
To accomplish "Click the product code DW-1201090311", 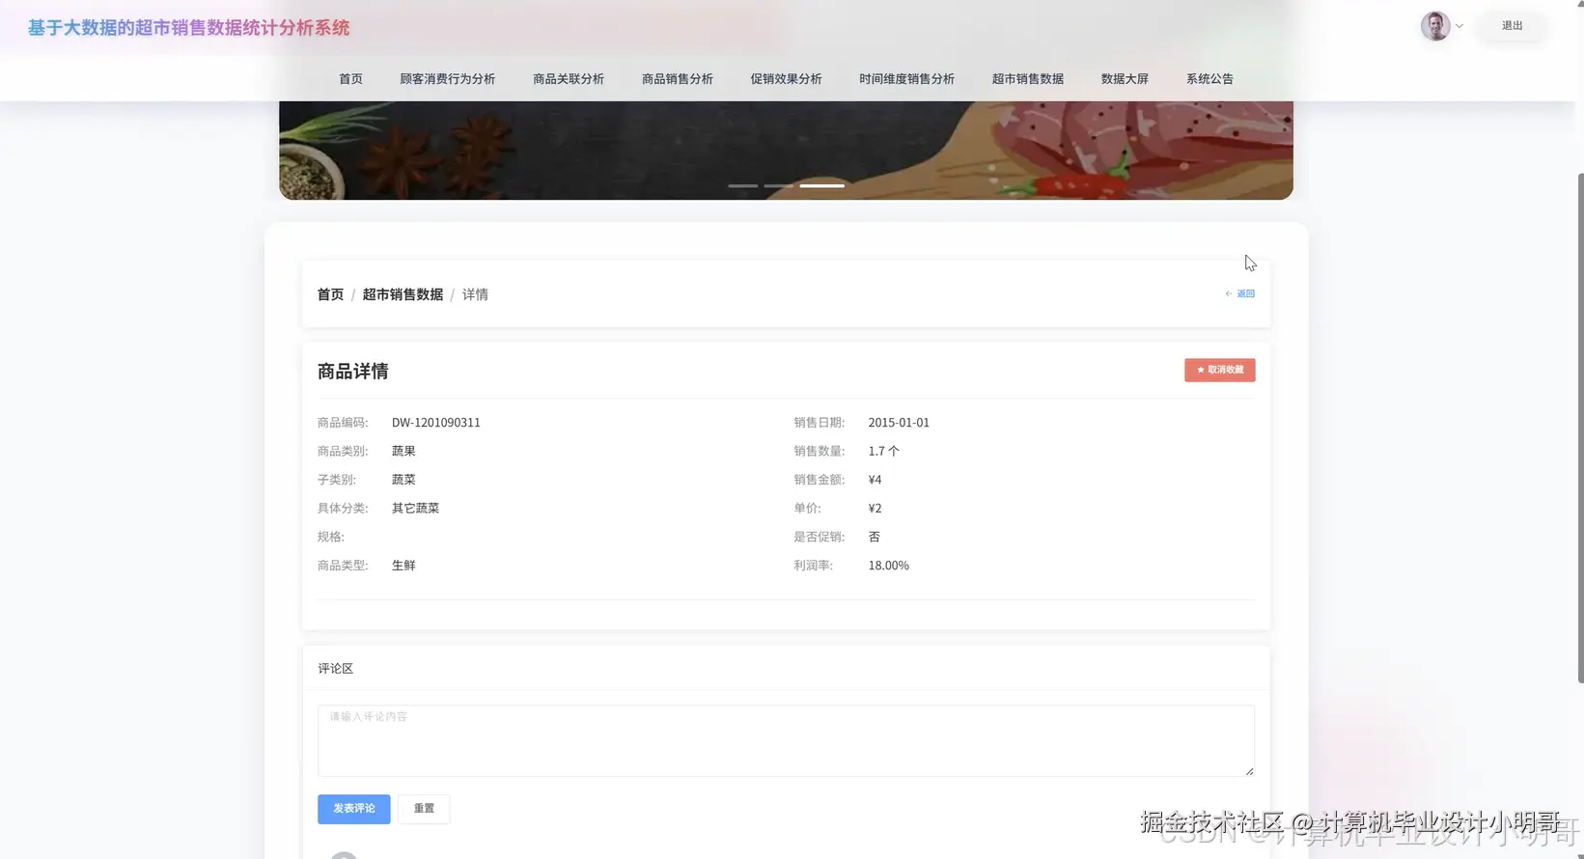I will point(436,423).
